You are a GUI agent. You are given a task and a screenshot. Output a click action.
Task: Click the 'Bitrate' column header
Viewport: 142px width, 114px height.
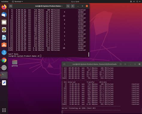click(x=103, y=82)
